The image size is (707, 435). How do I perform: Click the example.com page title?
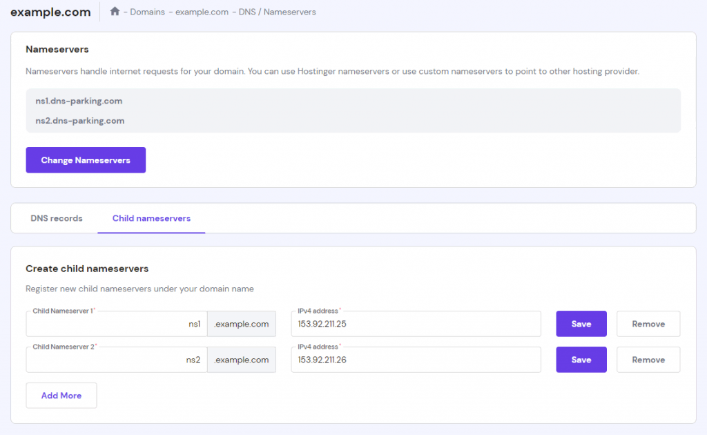pyautogui.click(x=50, y=12)
